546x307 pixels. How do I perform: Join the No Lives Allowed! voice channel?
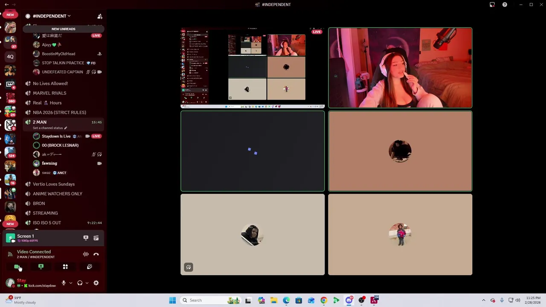(x=50, y=84)
